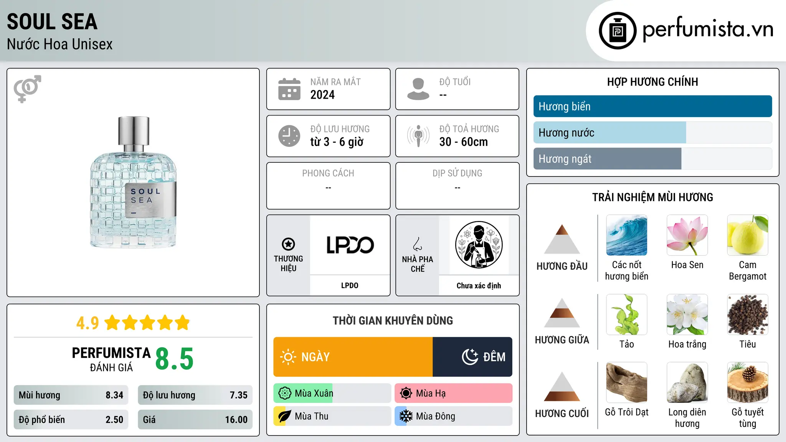This screenshot has width=786, height=442.
Task: Click the 4.9 user rating number
Action: coord(88,323)
